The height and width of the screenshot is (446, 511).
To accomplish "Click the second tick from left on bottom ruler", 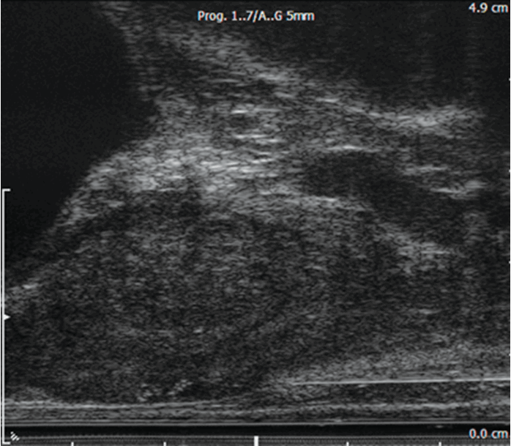I will 164,443.
